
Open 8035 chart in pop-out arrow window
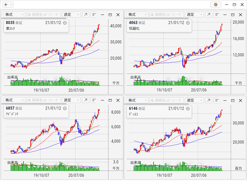(86, 15)
